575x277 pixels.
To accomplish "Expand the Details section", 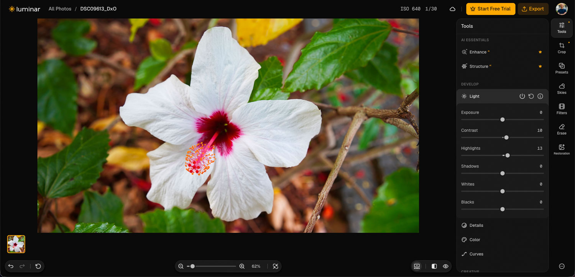I will click(502, 225).
